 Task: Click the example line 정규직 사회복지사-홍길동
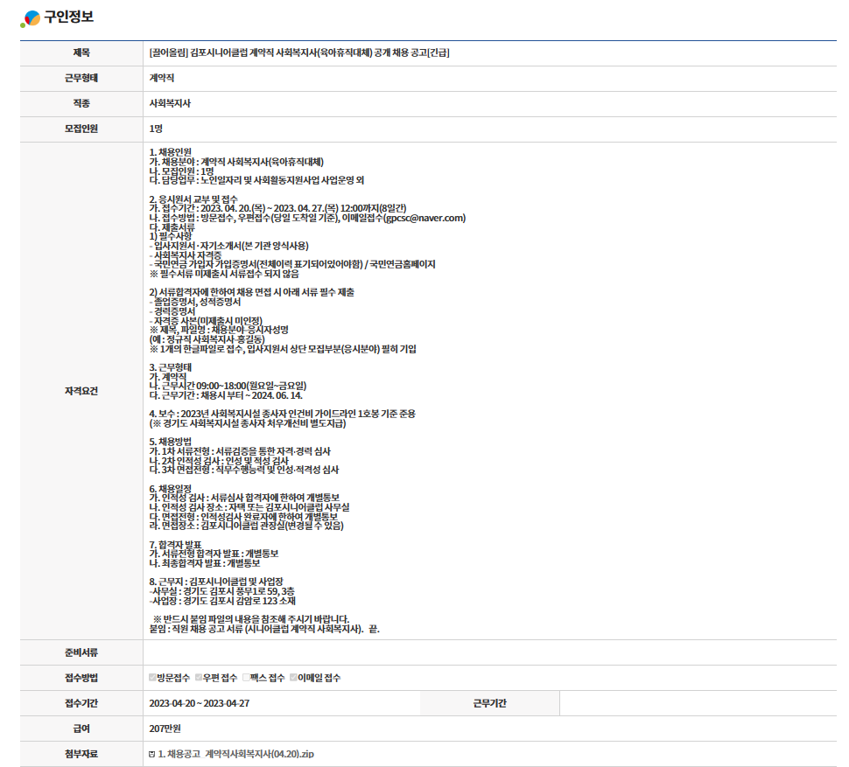coord(207,339)
